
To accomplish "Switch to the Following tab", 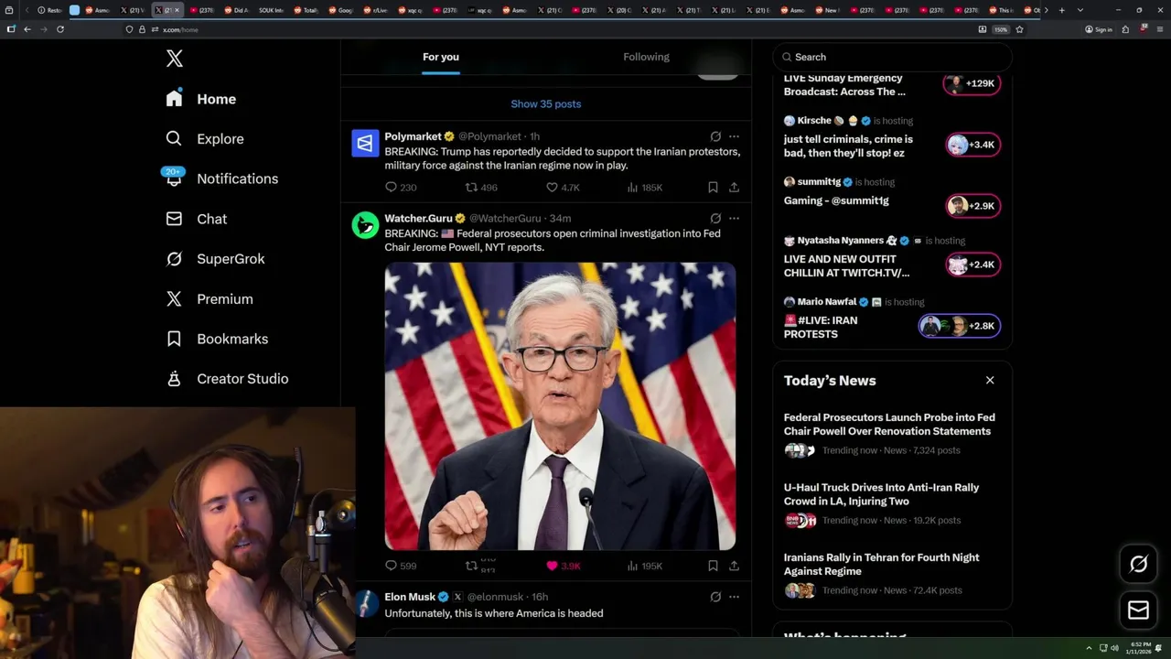I will pyautogui.click(x=647, y=57).
